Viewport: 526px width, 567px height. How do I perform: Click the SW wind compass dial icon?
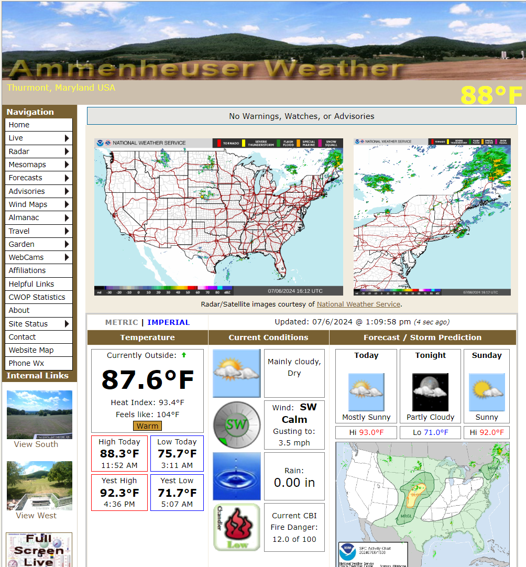(x=236, y=425)
